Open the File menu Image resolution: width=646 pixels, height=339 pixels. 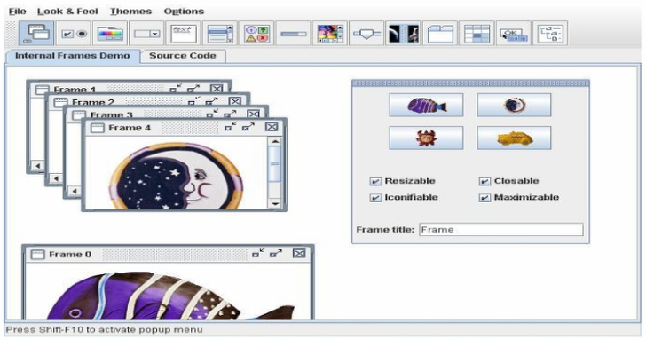(x=18, y=12)
